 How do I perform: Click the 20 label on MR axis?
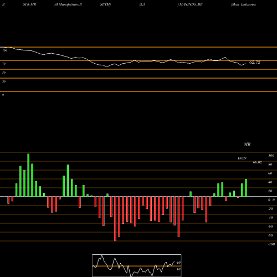click(270, 191)
